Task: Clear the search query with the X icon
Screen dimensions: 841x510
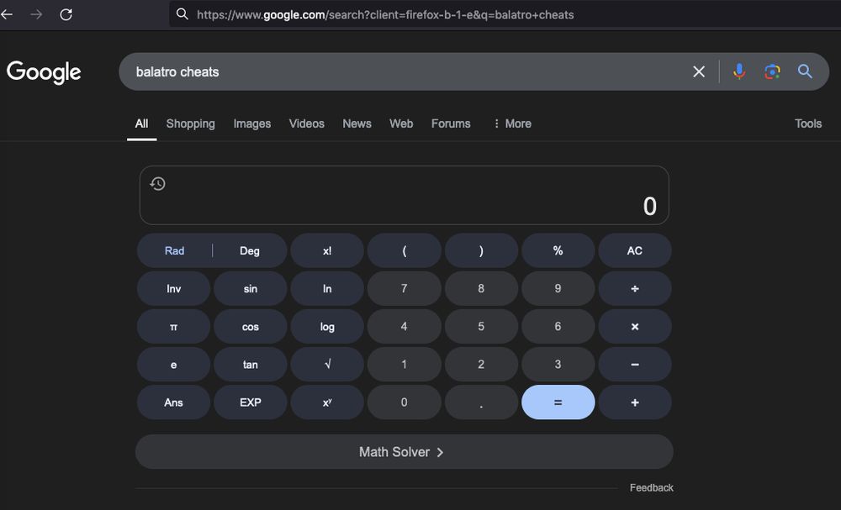Action: (x=698, y=71)
